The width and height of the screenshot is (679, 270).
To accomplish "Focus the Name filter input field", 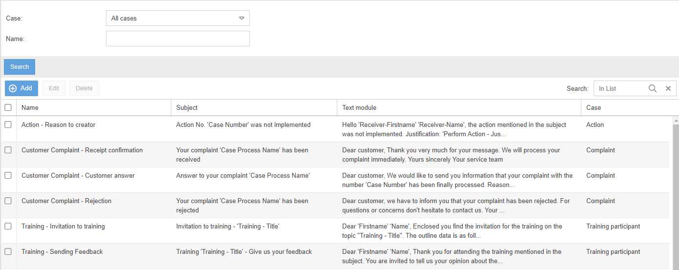I will pos(178,39).
